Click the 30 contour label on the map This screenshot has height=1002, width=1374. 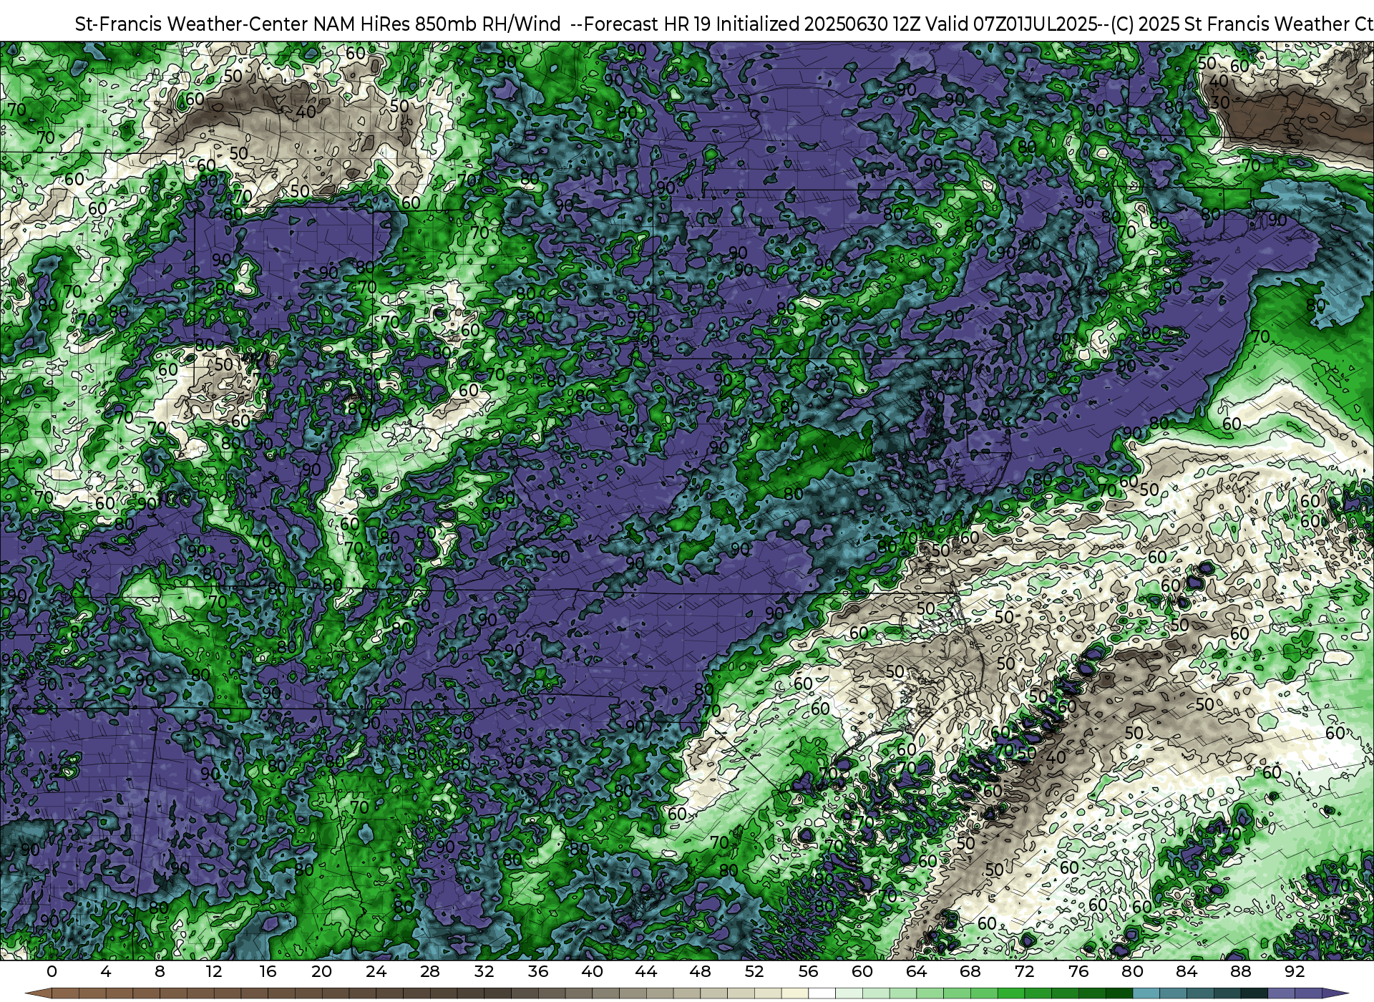[1220, 102]
